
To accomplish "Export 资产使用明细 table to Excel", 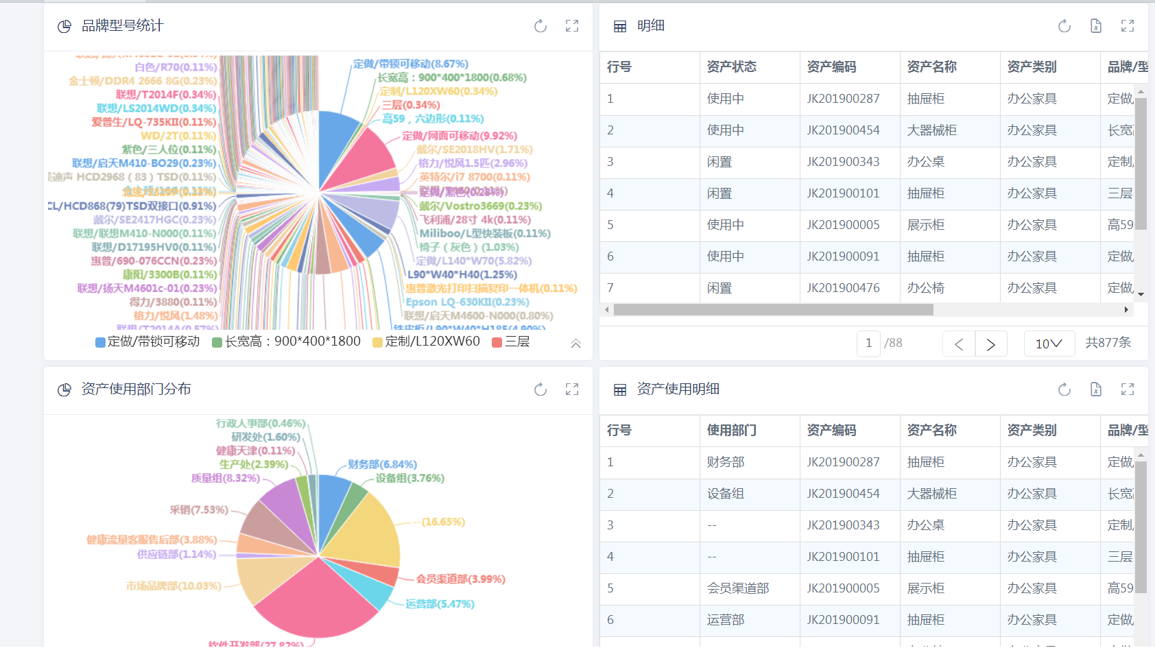I will coord(1096,389).
